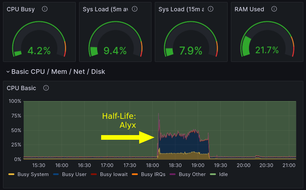306x190 pixels.
Task: Toggle Busy System series in legend
Action: point(33,174)
